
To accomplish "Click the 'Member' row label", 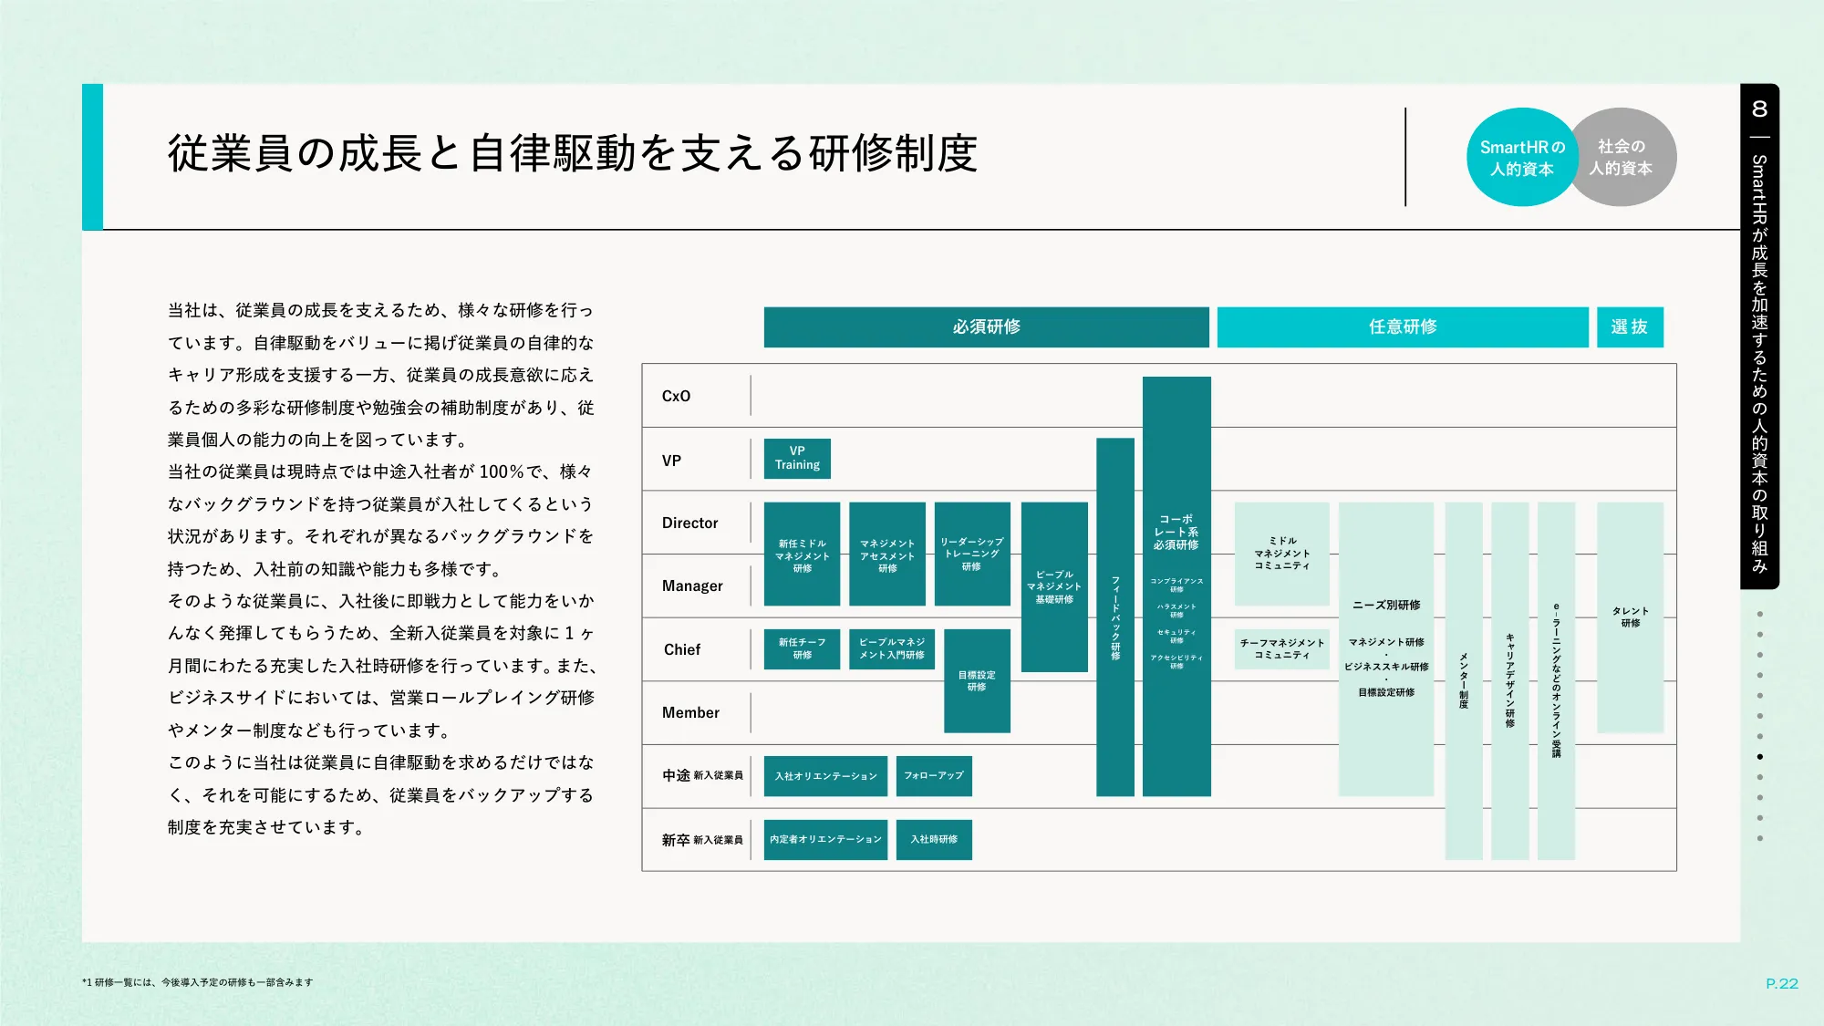I will (690, 712).
